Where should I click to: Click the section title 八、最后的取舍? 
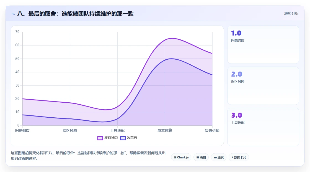pyautogui.click(x=75, y=14)
